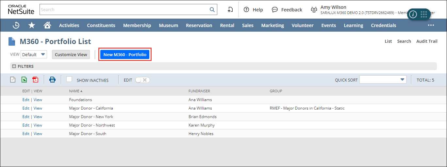Open the Shortcuts star icon
447x167 pixels.
point(32,25)
